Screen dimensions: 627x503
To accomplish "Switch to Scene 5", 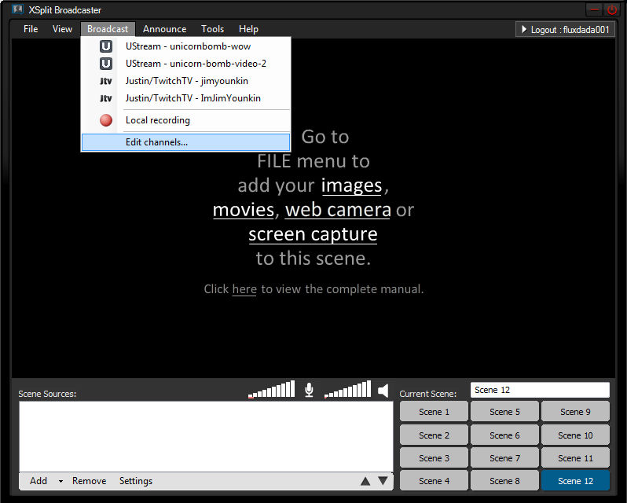I will pyautogui.click(x=504, y=412).
